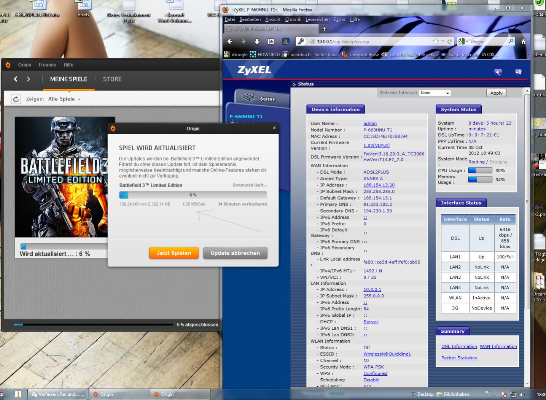Open admin user name link

370,124
